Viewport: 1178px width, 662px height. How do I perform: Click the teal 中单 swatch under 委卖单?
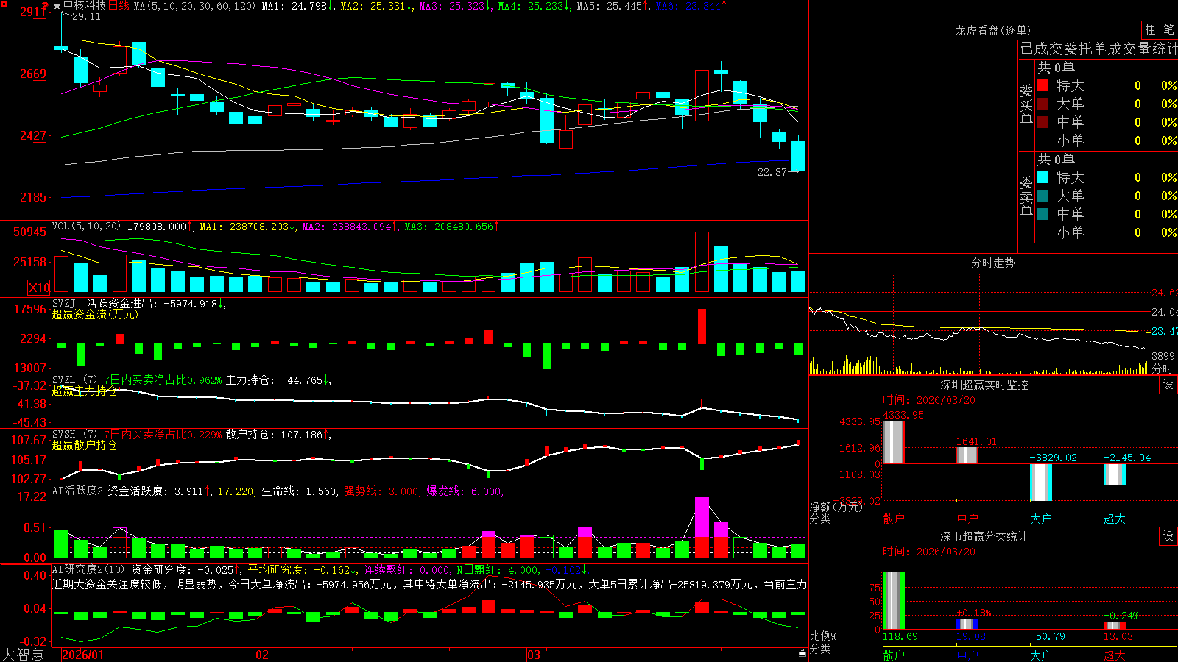point(1043,214)
